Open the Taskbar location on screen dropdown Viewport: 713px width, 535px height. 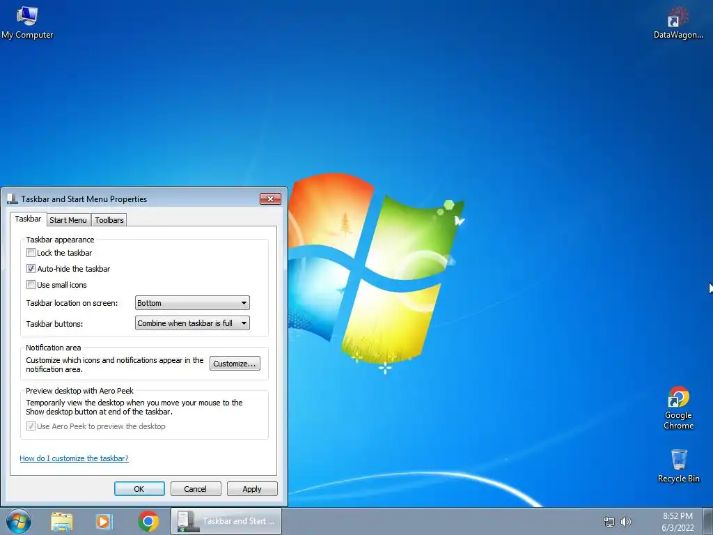[192, 303]
